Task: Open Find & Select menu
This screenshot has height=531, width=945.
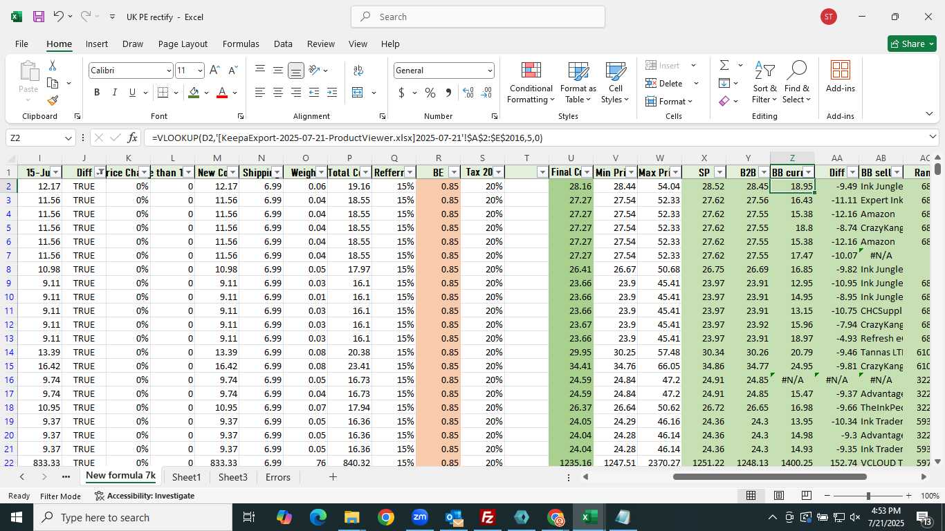Action: point(796,82)
